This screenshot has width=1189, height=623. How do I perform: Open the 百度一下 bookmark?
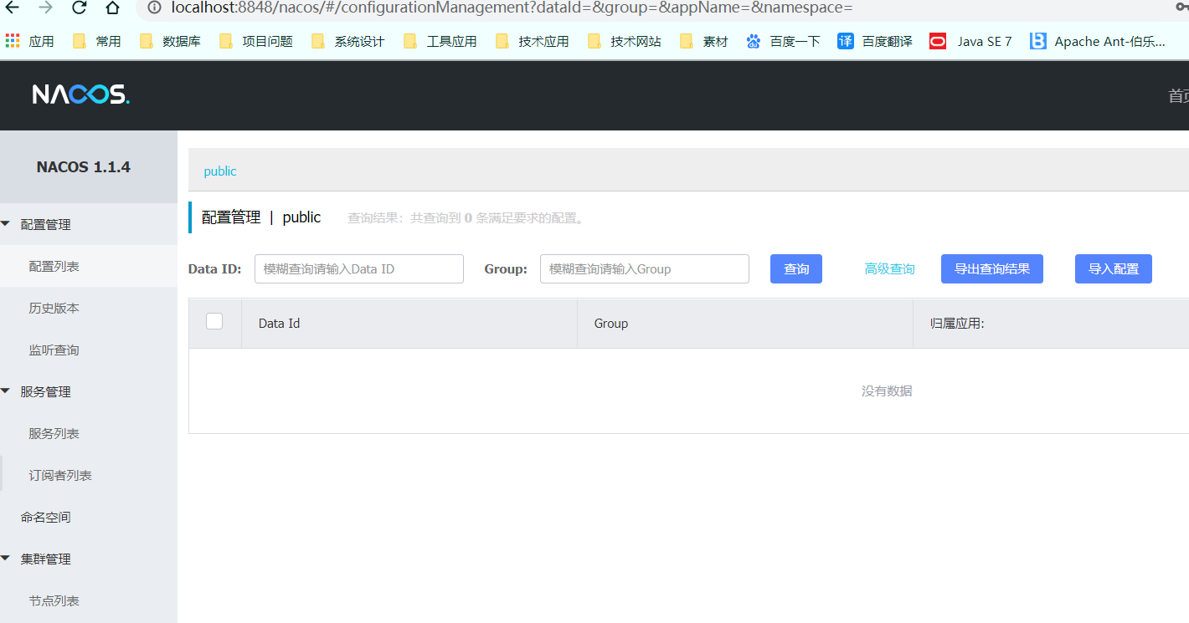tap(782, 40)
